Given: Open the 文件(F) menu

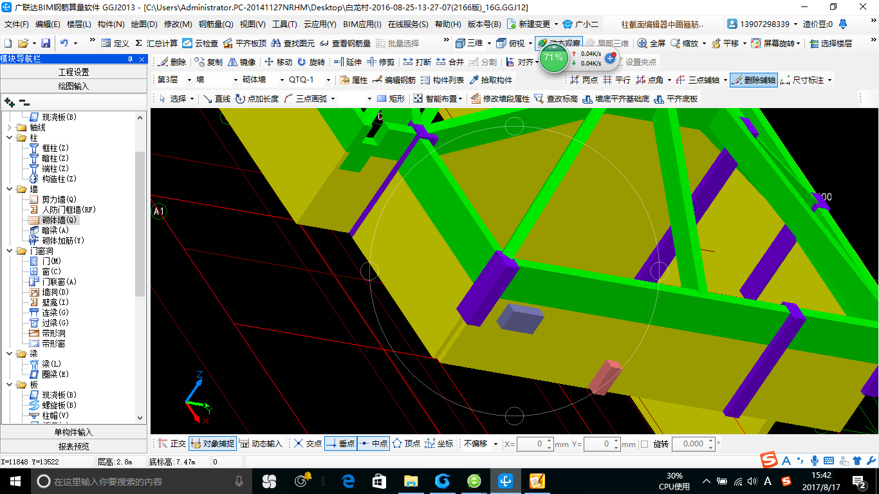Looking at the screenshot, I should [x=17, y=24].
